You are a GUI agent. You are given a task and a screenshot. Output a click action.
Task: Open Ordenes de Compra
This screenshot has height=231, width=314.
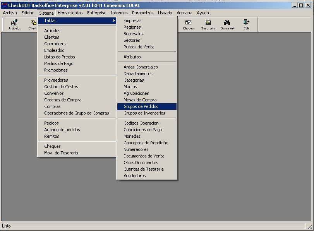point(77,100)
